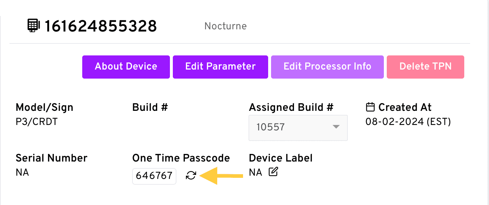This screenshot has height=205, width=489.
Task: Click the Model/Sign value P3/CRDT
Action: pyautogui.click(x=36, y=122)
